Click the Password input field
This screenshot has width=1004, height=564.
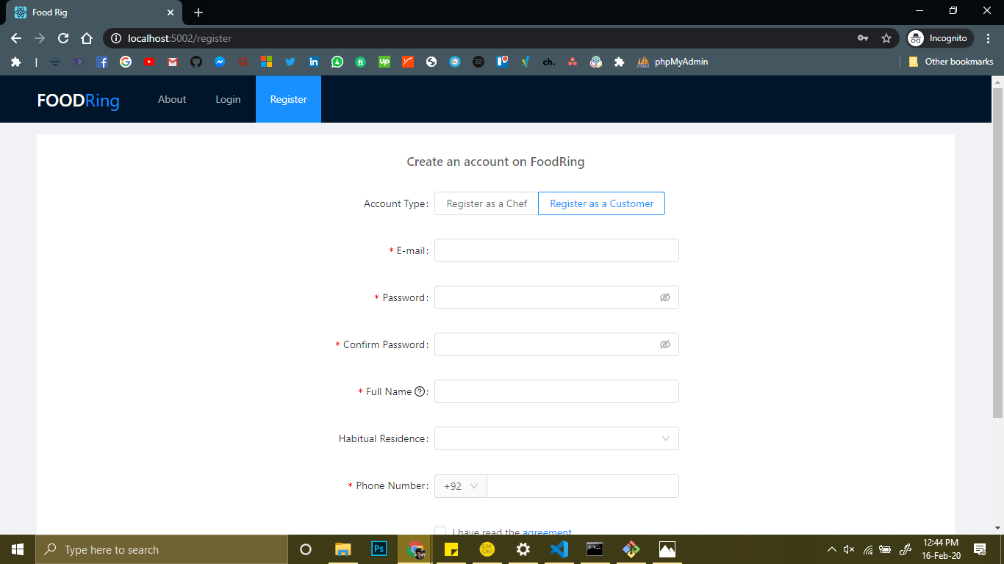[556, 297]
